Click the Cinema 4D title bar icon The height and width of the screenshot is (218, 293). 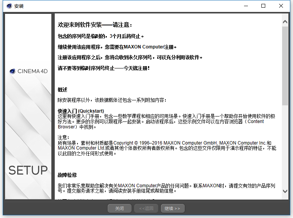coord(9,6)
